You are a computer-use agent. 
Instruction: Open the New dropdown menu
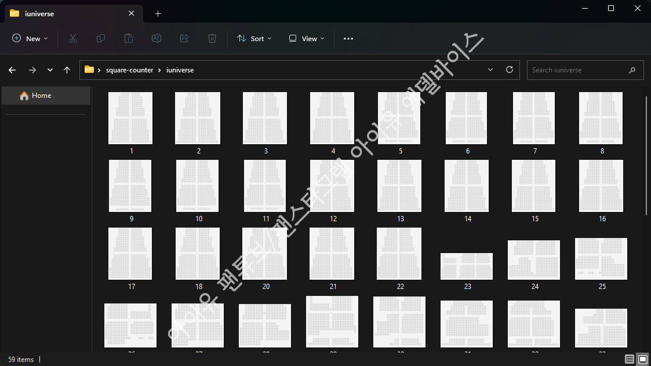[30, 39]
